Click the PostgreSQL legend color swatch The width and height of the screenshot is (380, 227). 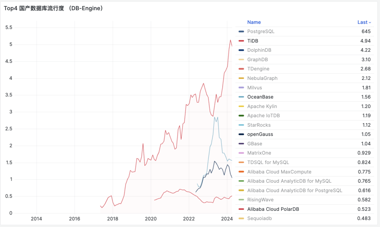pos(241,32)
